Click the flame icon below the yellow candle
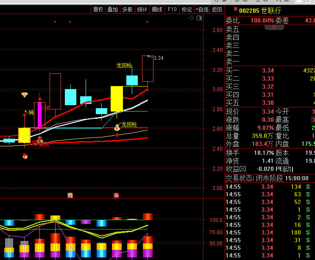This screenshot has width=315, height=260. [x=25, y=157]
